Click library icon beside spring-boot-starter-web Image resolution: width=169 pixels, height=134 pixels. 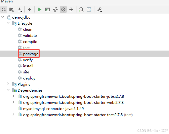20,102
